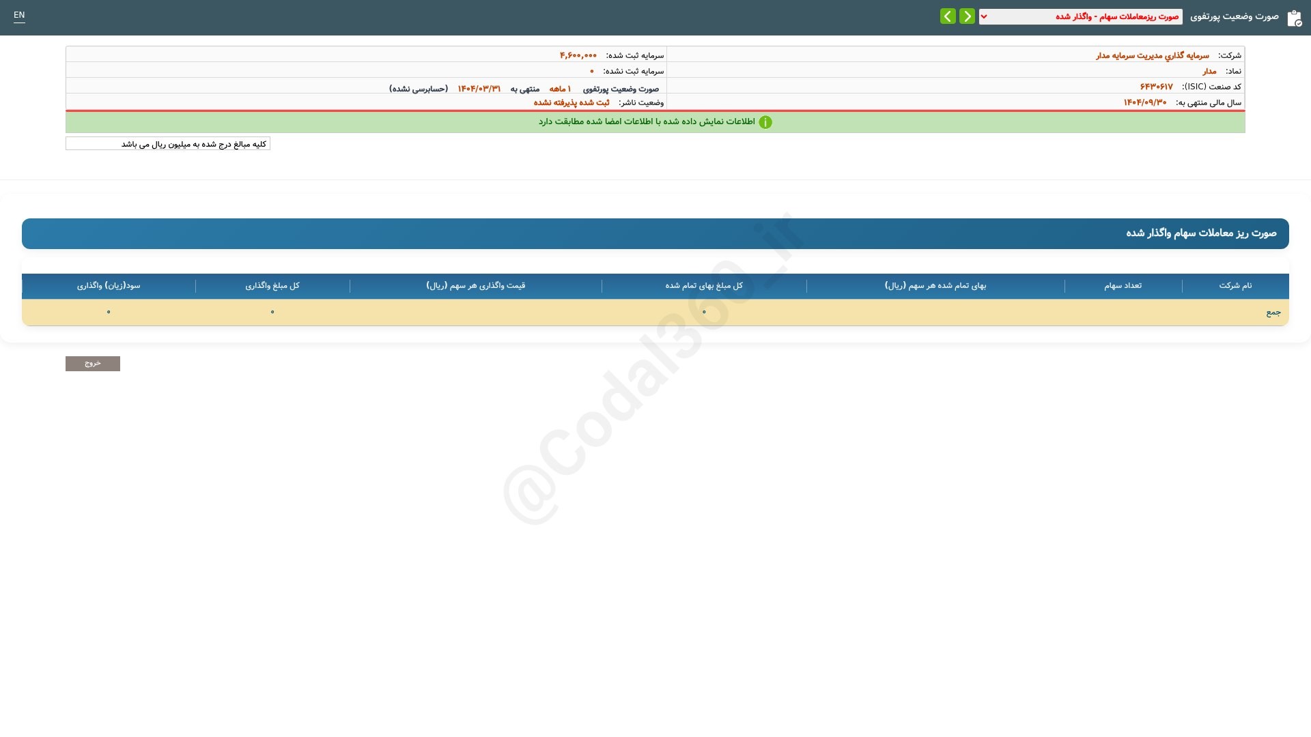Click the کل مبلغ واگذاری column header
Image resolution: width=1311 pixels, height=737 pixels.
pos(272,286)
